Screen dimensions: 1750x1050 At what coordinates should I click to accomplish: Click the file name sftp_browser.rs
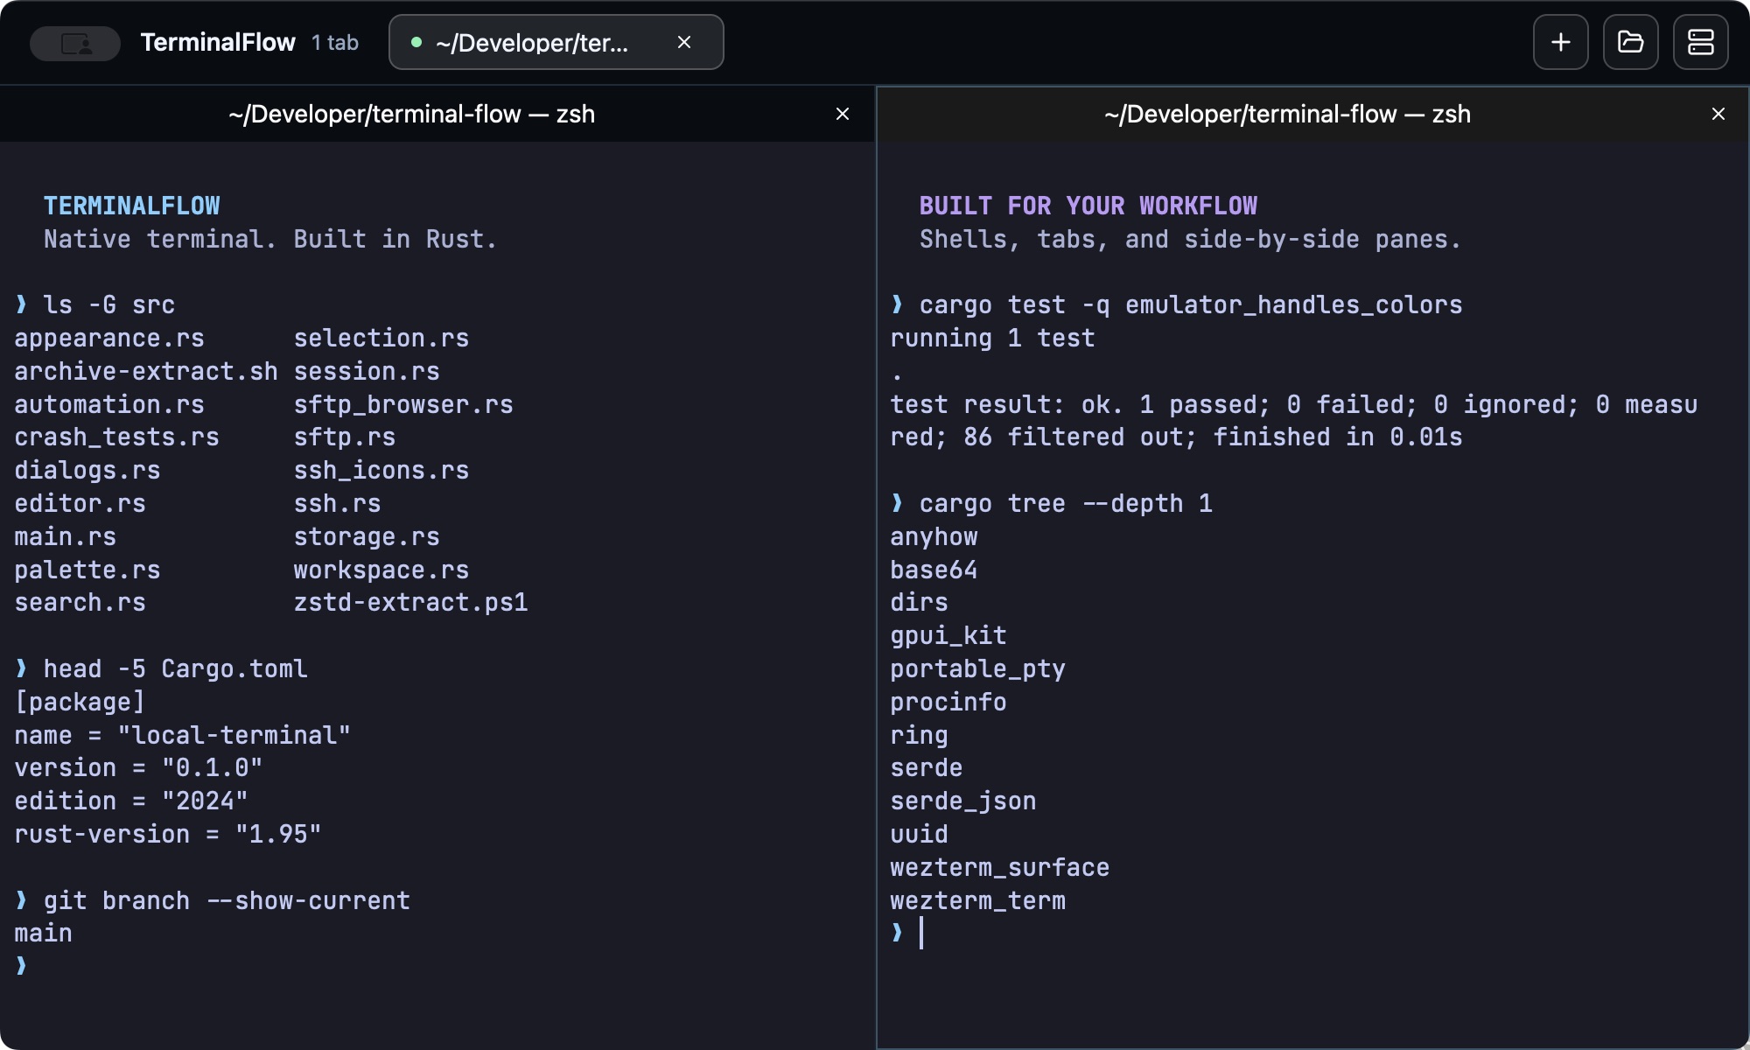[403, 404]
